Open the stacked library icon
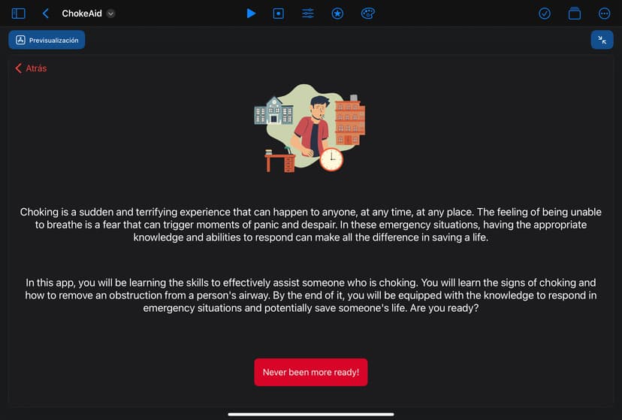The image size is (622, 420). (x=575, y=14)
